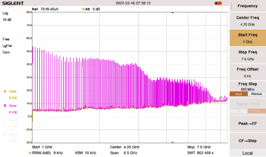Viewport: 266px width, 157px height.
Task: Click the SIGLENT logo
Action: (13, 3)
